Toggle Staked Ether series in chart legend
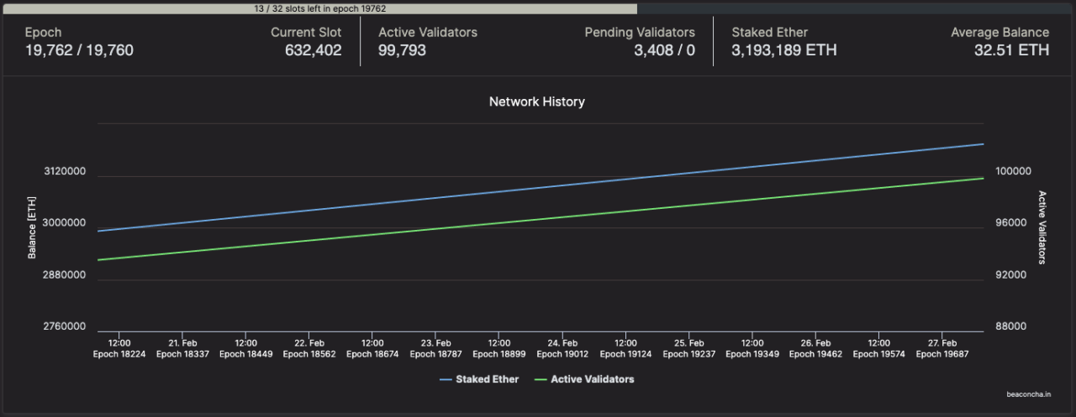This screenshot has width=1076, height=417. click(479, 379)
